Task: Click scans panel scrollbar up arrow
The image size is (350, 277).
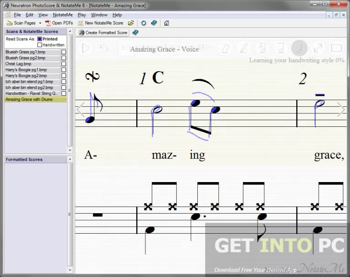Action: click(70, 31)
